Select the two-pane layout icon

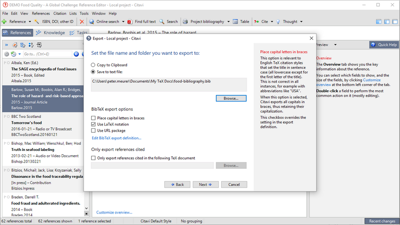387,22
